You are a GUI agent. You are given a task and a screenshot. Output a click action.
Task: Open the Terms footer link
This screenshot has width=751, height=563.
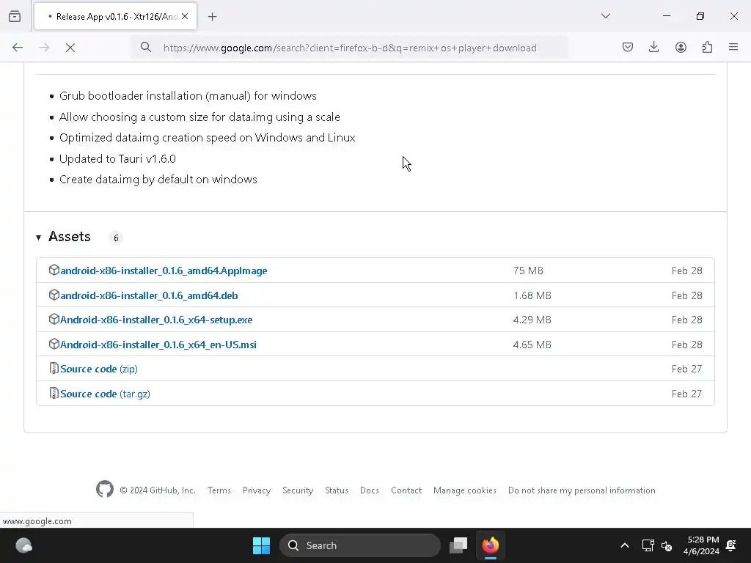(x=219, y=490)
